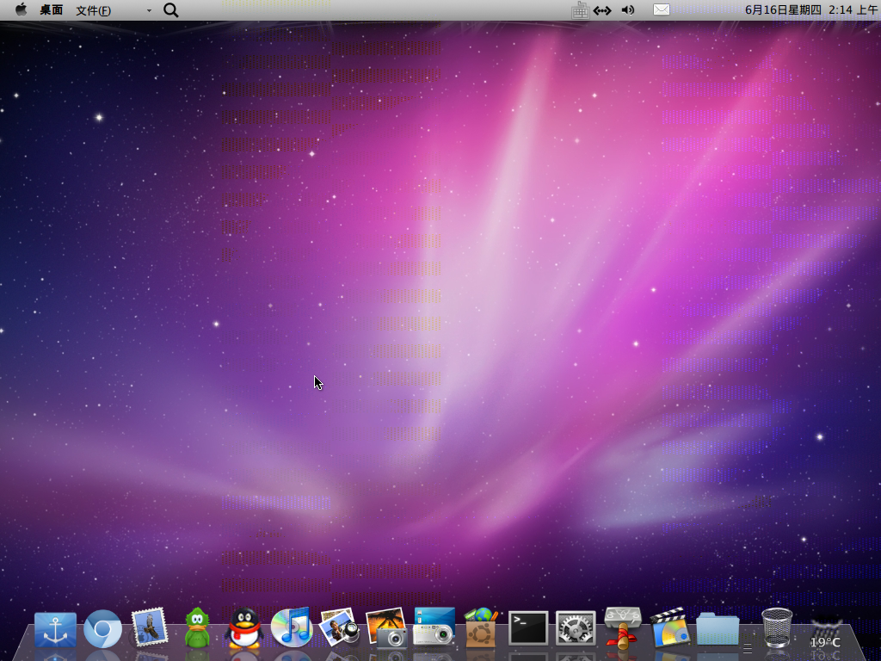Viewport: 881px width, 661px height.
Task: Open the movie clapperboard media player
Action: pyautogui.click(x=670, y=627)
